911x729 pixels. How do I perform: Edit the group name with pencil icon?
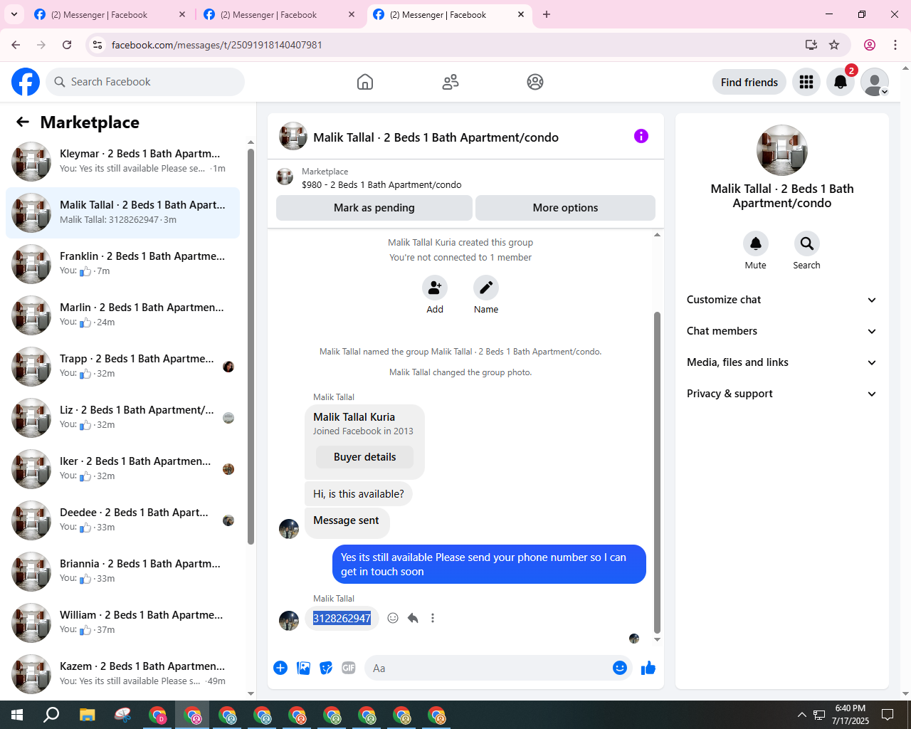coord(486,288)
